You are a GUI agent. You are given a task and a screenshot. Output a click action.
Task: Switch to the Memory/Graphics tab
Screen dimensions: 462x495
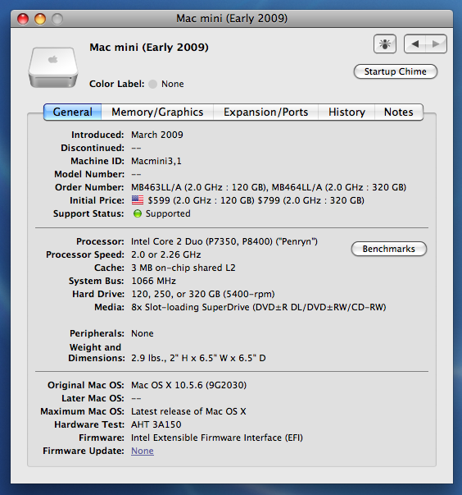pos(157,112)
